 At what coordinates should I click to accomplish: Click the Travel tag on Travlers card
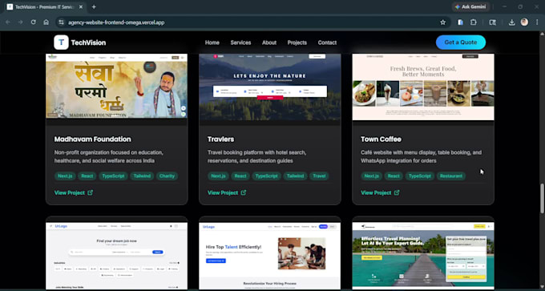click(x=319, y=176)
